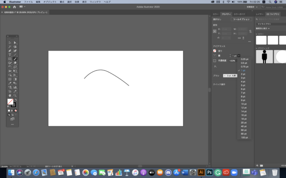286x178 pixels.
Task: Click the 線 stroke swatch in Appearance
Action: pos(215,56)
